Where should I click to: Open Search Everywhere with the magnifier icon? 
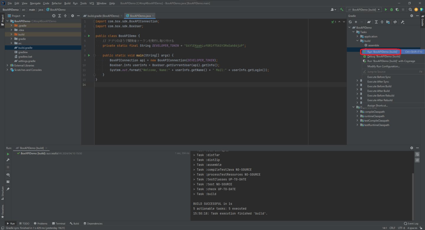click(x=410, y=9)
